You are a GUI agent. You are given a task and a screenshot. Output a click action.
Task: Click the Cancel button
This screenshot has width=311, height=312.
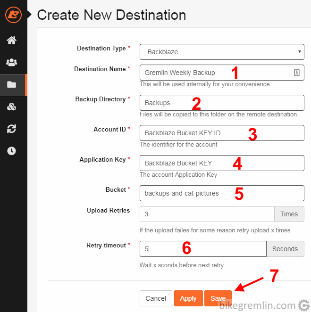156,298
